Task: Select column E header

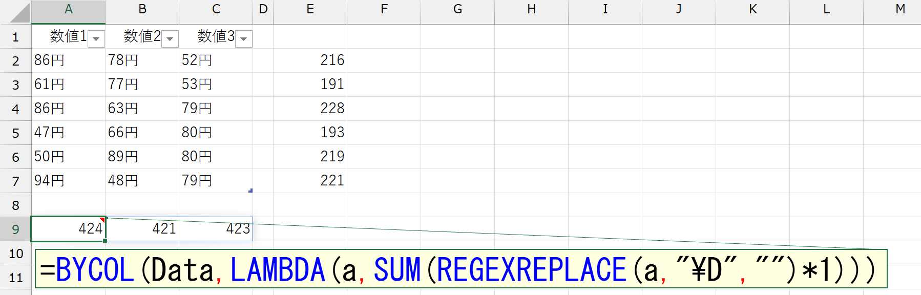Action: [310, 9]
